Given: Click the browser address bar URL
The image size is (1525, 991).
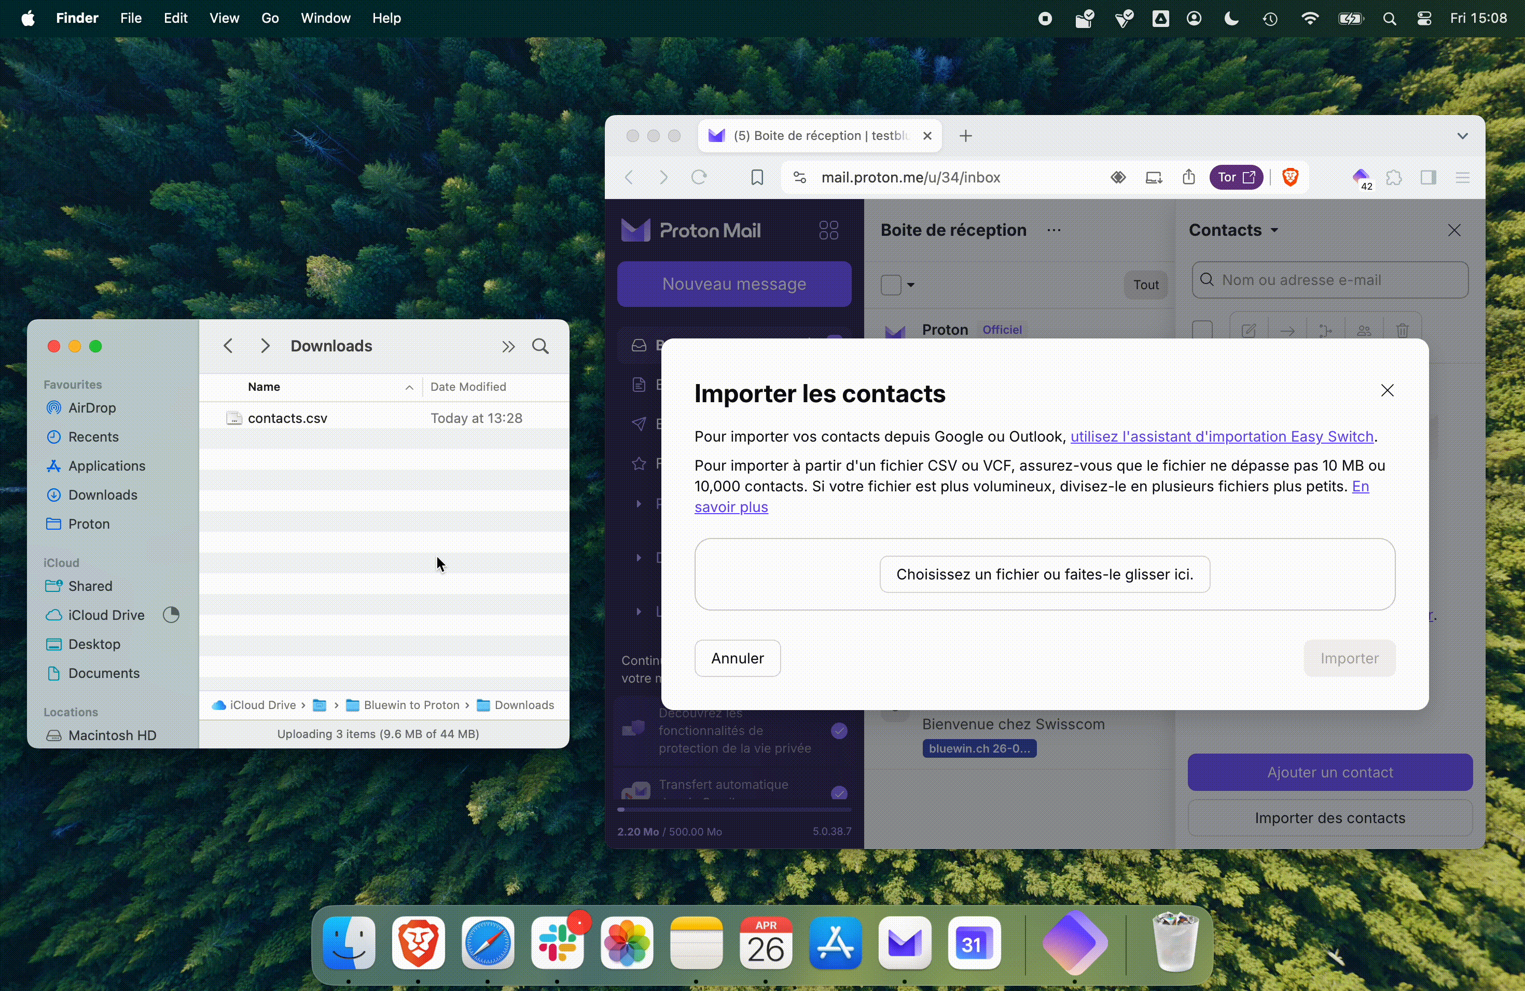Looking at the screenshot, I should (x=910, y=177).
